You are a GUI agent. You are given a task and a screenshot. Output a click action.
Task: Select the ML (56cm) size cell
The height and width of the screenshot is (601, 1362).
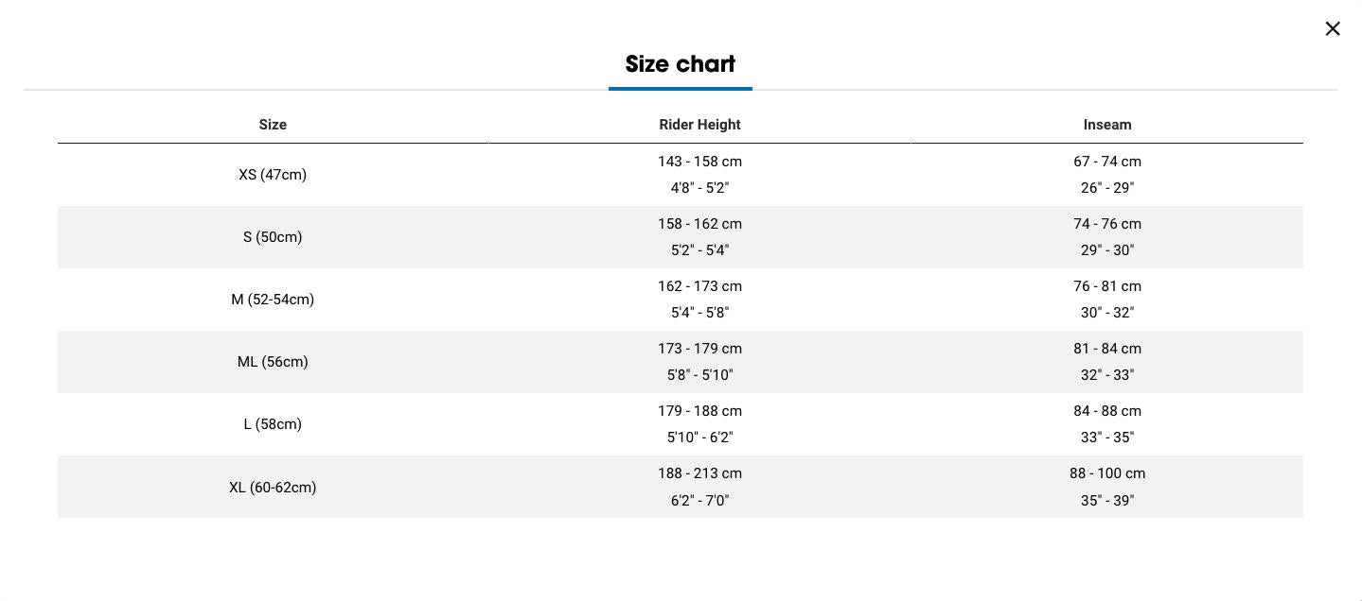273,362
